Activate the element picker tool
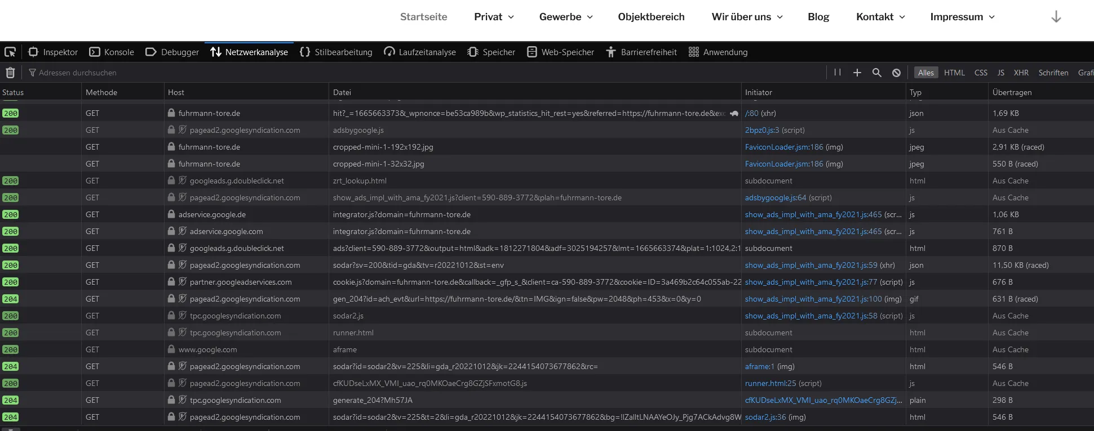 click(x=10, y=52)
